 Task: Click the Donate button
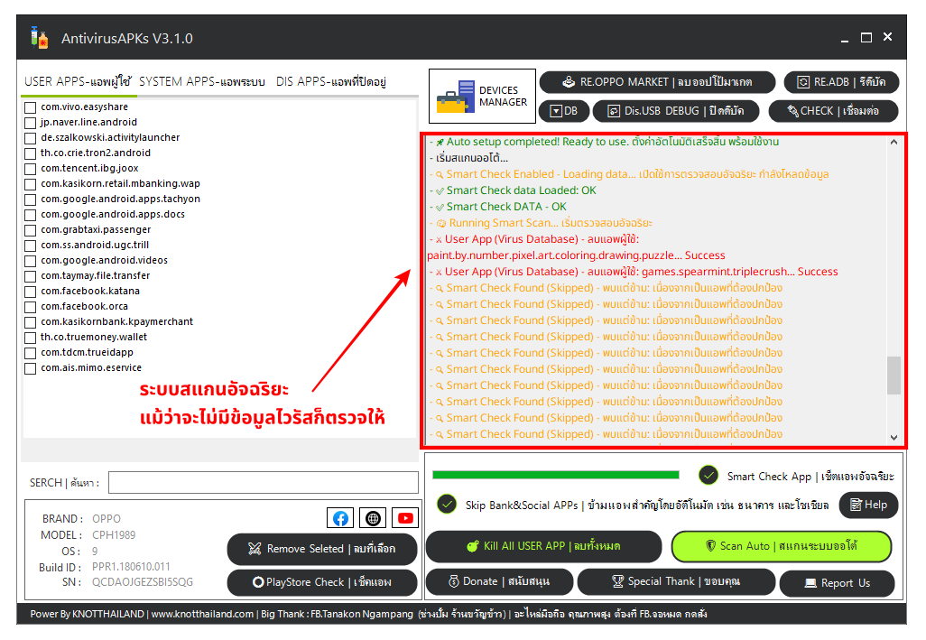pyautogui.click(x=499, y=581)
